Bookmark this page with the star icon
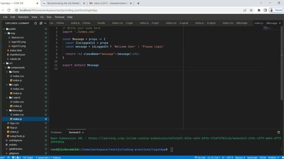This screenshot has height=159, width=284. pos(251,10)
